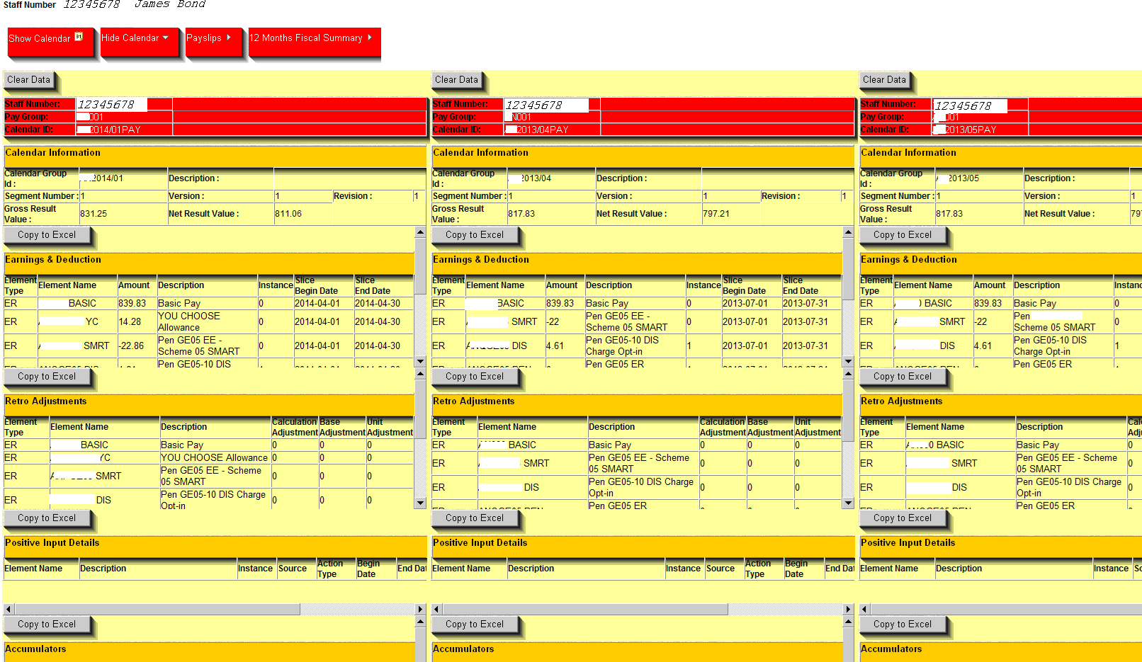Open the Hide Calendar dropdown
Image resolution: width=1142 pixels, height=662 pixels.
165,38
